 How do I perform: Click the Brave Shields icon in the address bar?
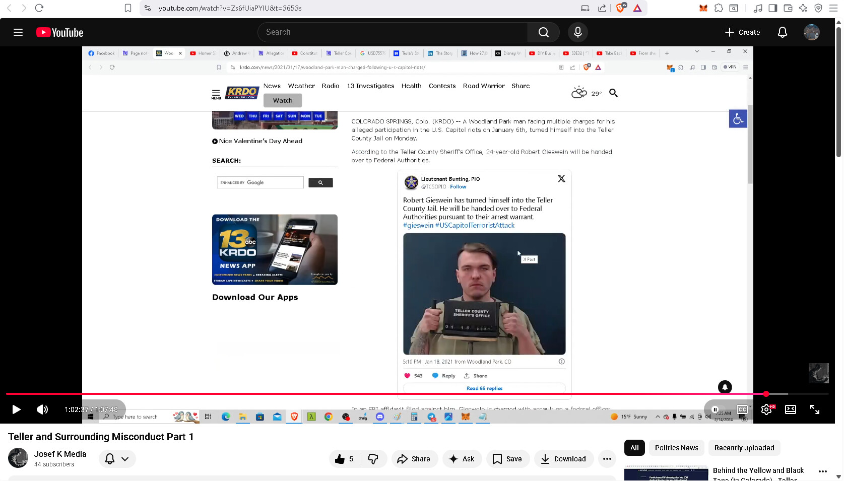tap(621, 8)
